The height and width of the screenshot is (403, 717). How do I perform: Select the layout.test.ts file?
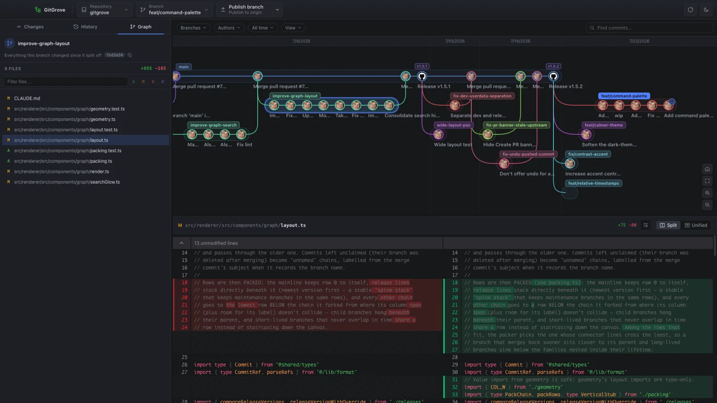click(85, 130)
